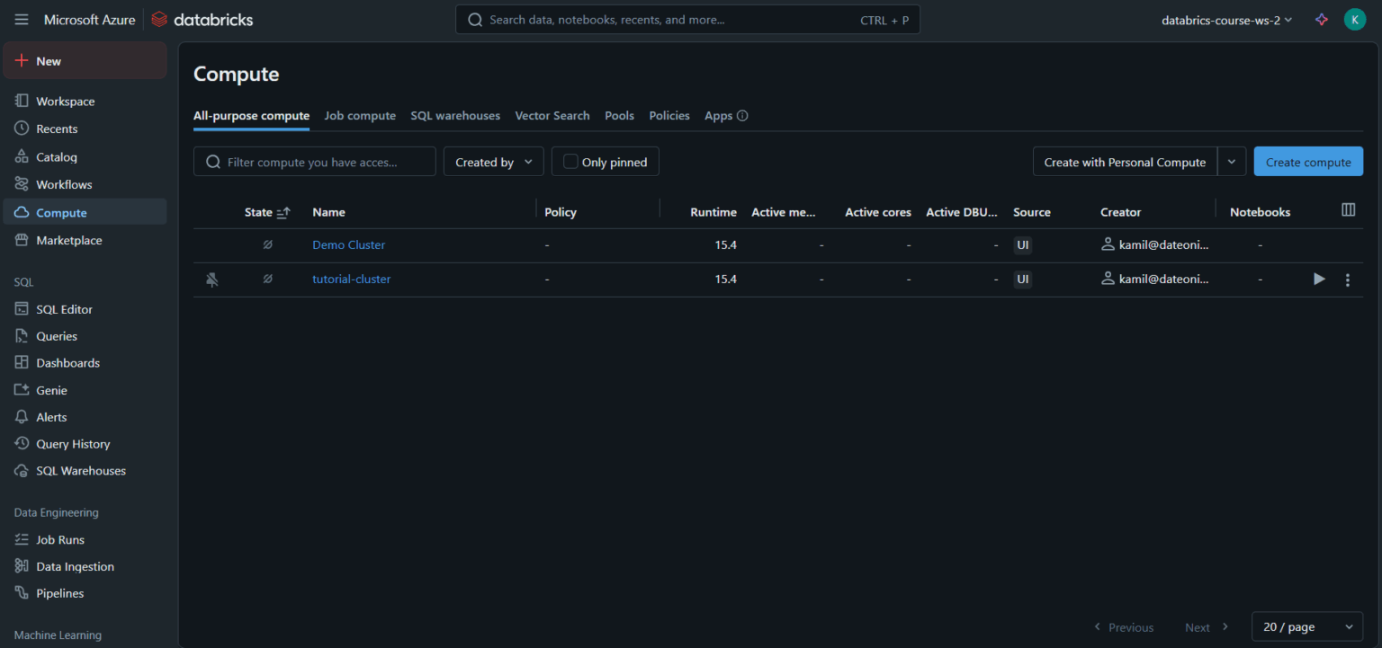The width and height of the screenshot is (1382, 648).
Task: Expand the Created by filter dropdown
Action: 493,162
